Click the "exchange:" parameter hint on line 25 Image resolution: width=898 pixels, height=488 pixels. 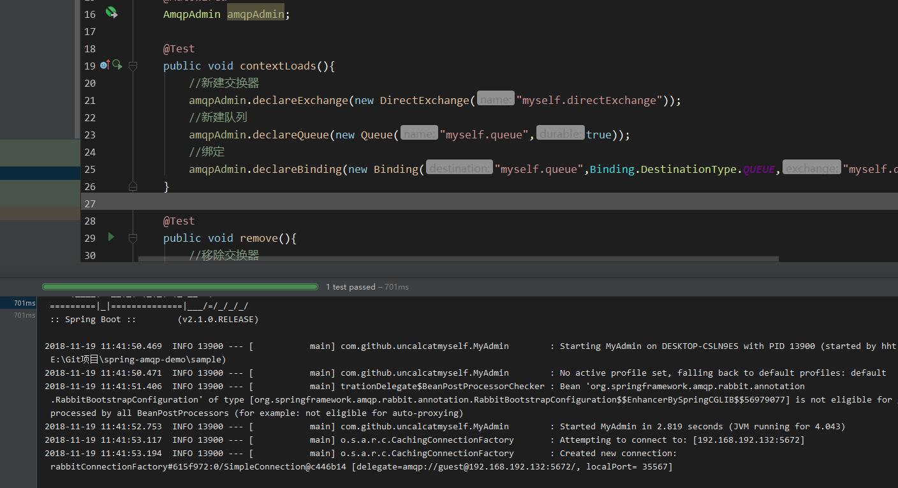(811, 169)
